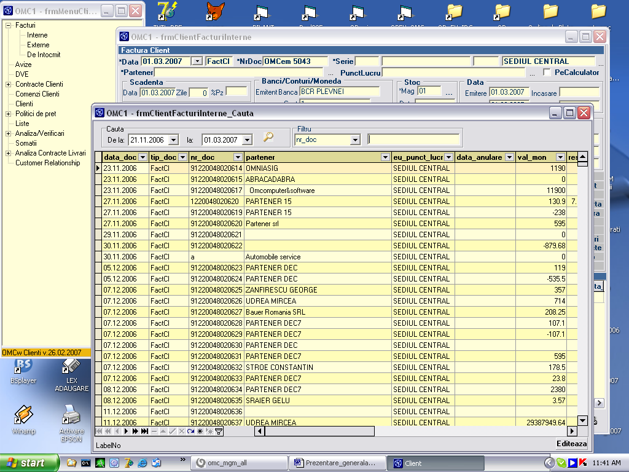Click Kaspersky icon in system tray
Screen dimensions: 629x472
(582, 463)
